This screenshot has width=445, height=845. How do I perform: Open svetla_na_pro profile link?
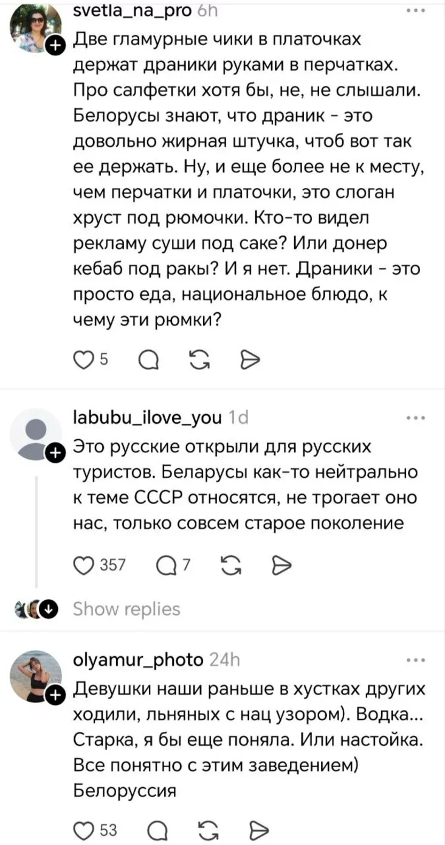click(133, 10)
